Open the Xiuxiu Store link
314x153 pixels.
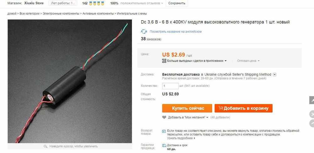pos(34,3)
